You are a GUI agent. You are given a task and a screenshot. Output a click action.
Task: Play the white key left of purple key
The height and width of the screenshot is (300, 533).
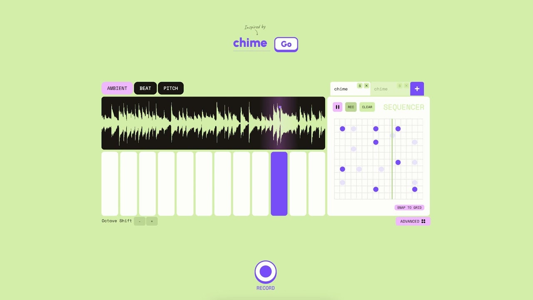coord(260,184)
